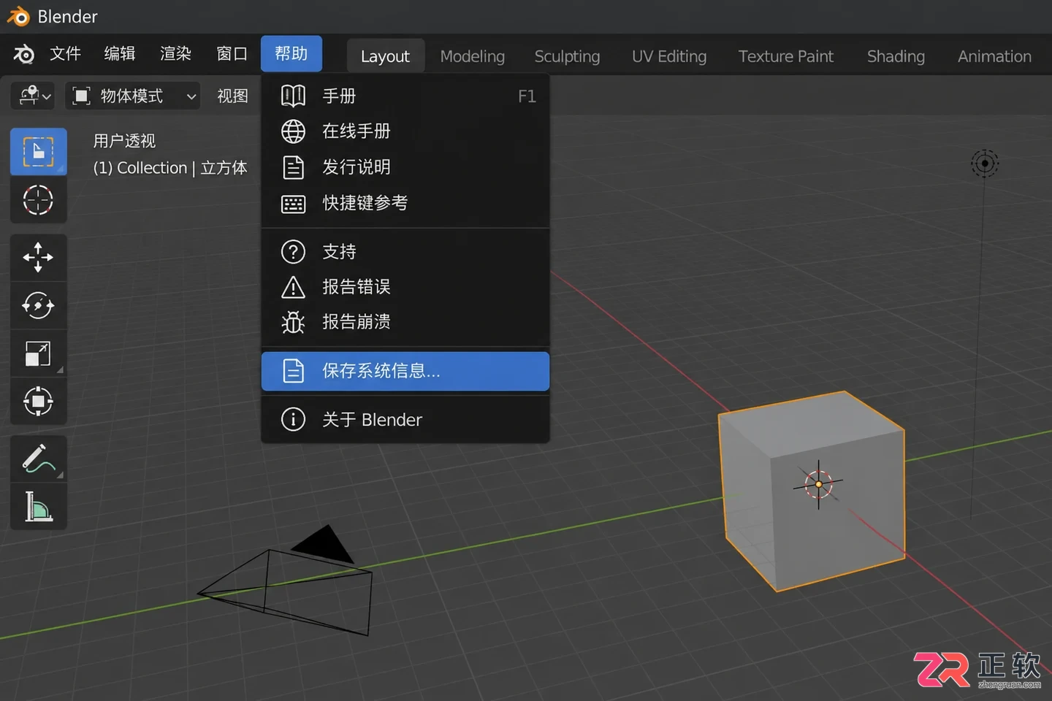The image size is (1052, 701).
Task: Switch to the Shading workspace tab
Action: coord(896,56)
